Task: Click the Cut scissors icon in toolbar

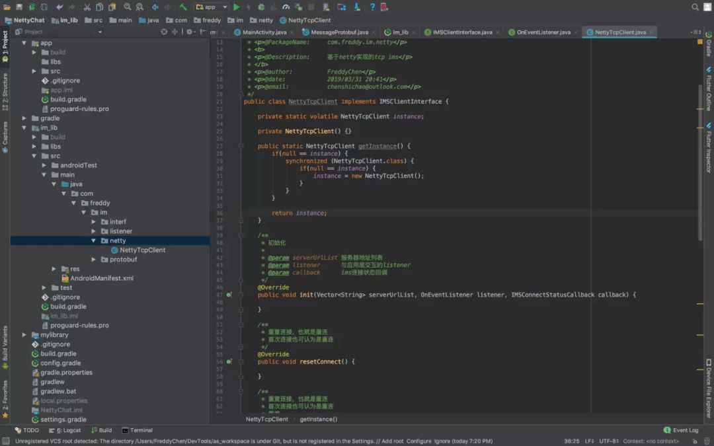Action: click(x=87, y=7)
